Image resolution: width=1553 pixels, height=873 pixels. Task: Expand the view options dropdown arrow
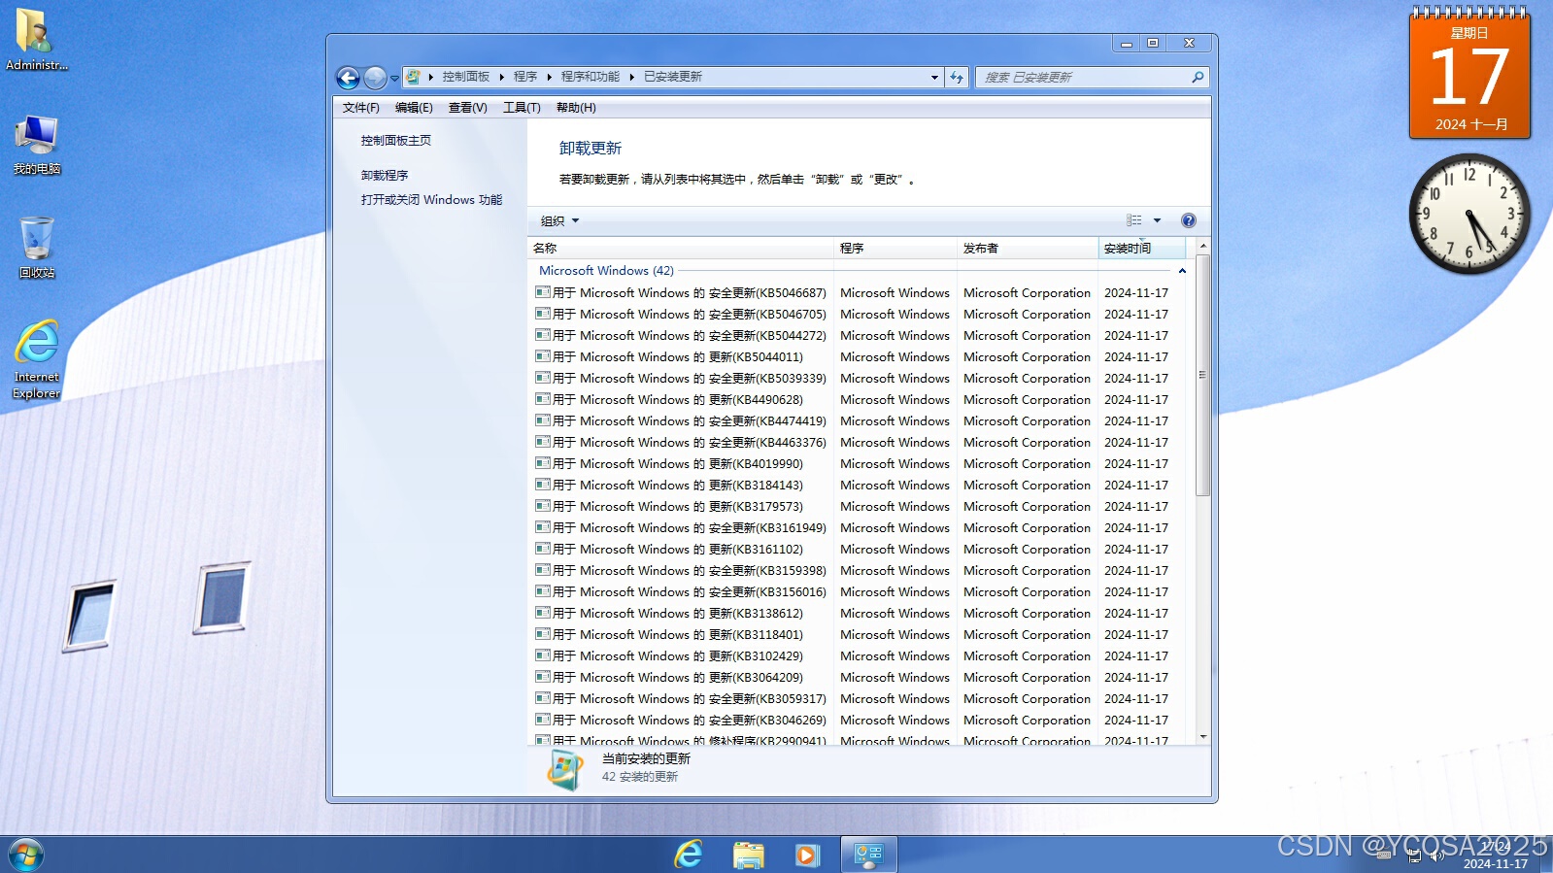[1157, 220]
